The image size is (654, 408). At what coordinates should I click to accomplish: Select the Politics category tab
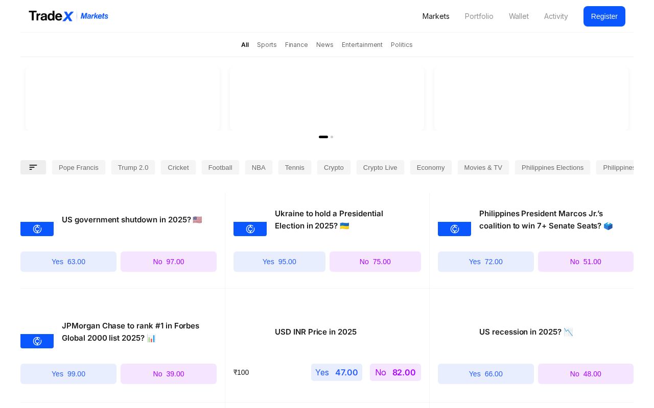(402, 45)
